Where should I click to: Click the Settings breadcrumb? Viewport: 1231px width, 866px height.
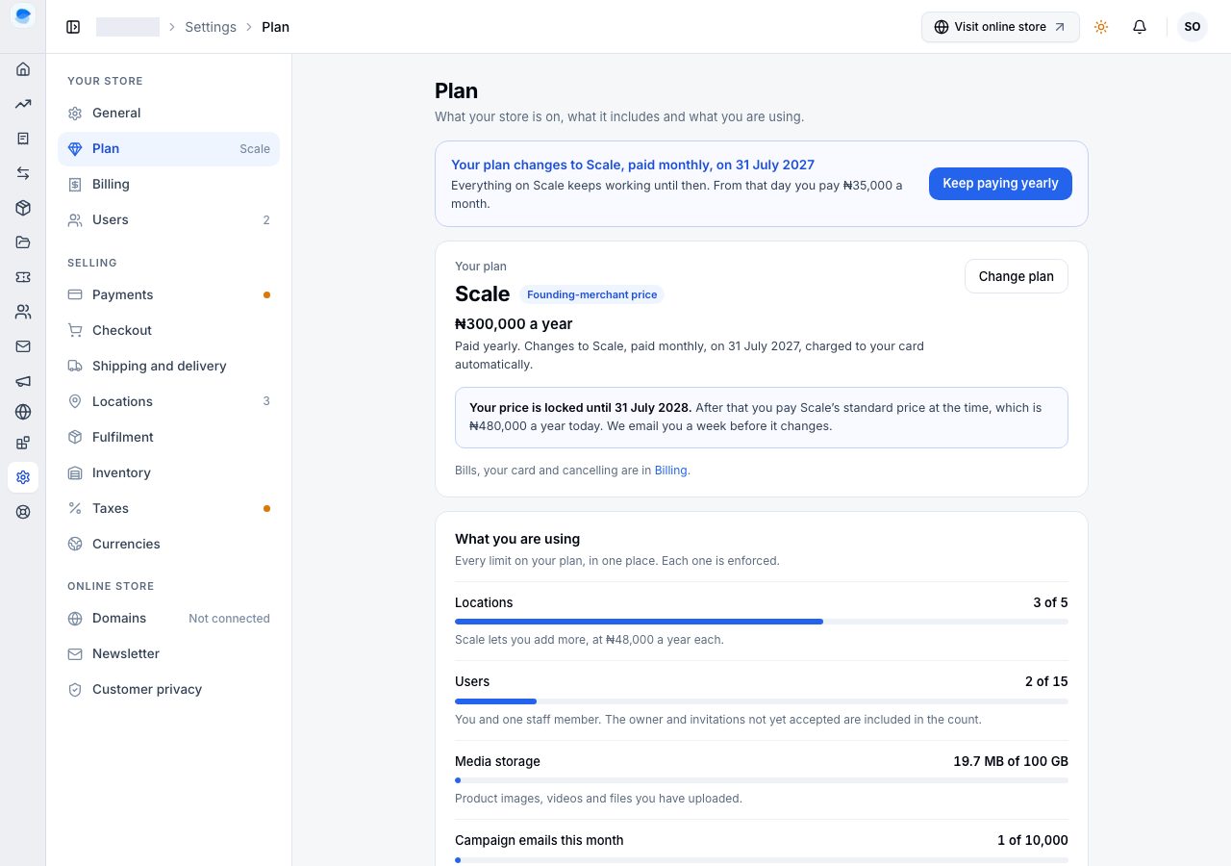pyautogui.click(x=211, y=27)
